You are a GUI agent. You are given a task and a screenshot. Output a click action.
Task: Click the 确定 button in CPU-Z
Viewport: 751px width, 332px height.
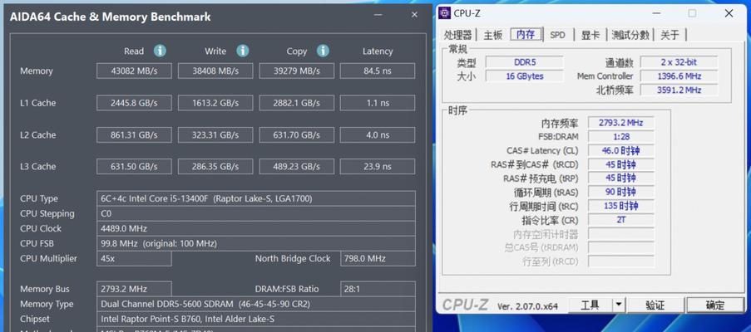715,305
